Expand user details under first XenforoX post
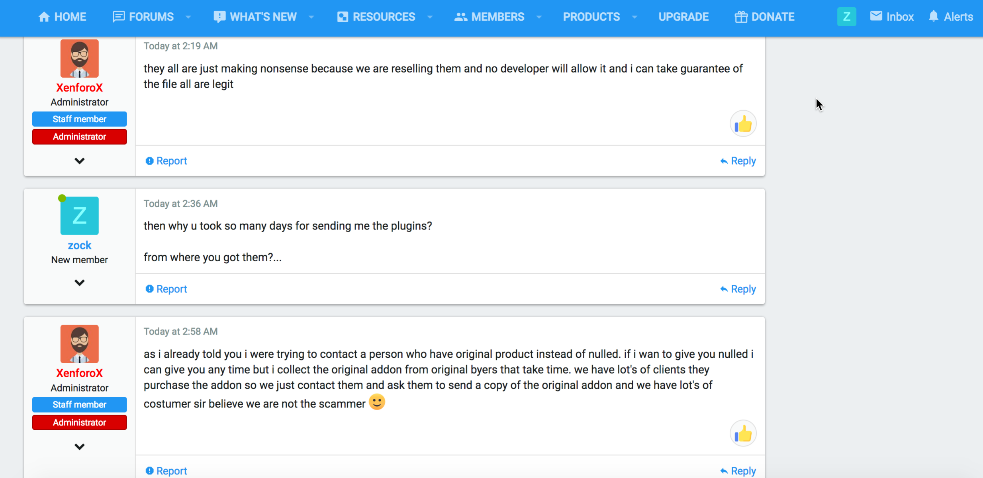Viewport: 983px width, 478px height. click(x=79, y=161)
